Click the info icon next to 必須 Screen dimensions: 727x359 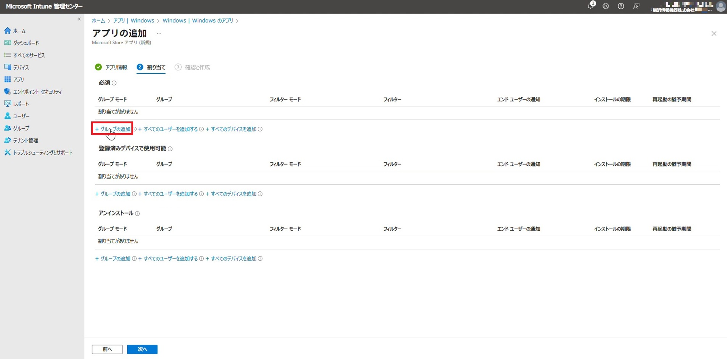[114, 83]
